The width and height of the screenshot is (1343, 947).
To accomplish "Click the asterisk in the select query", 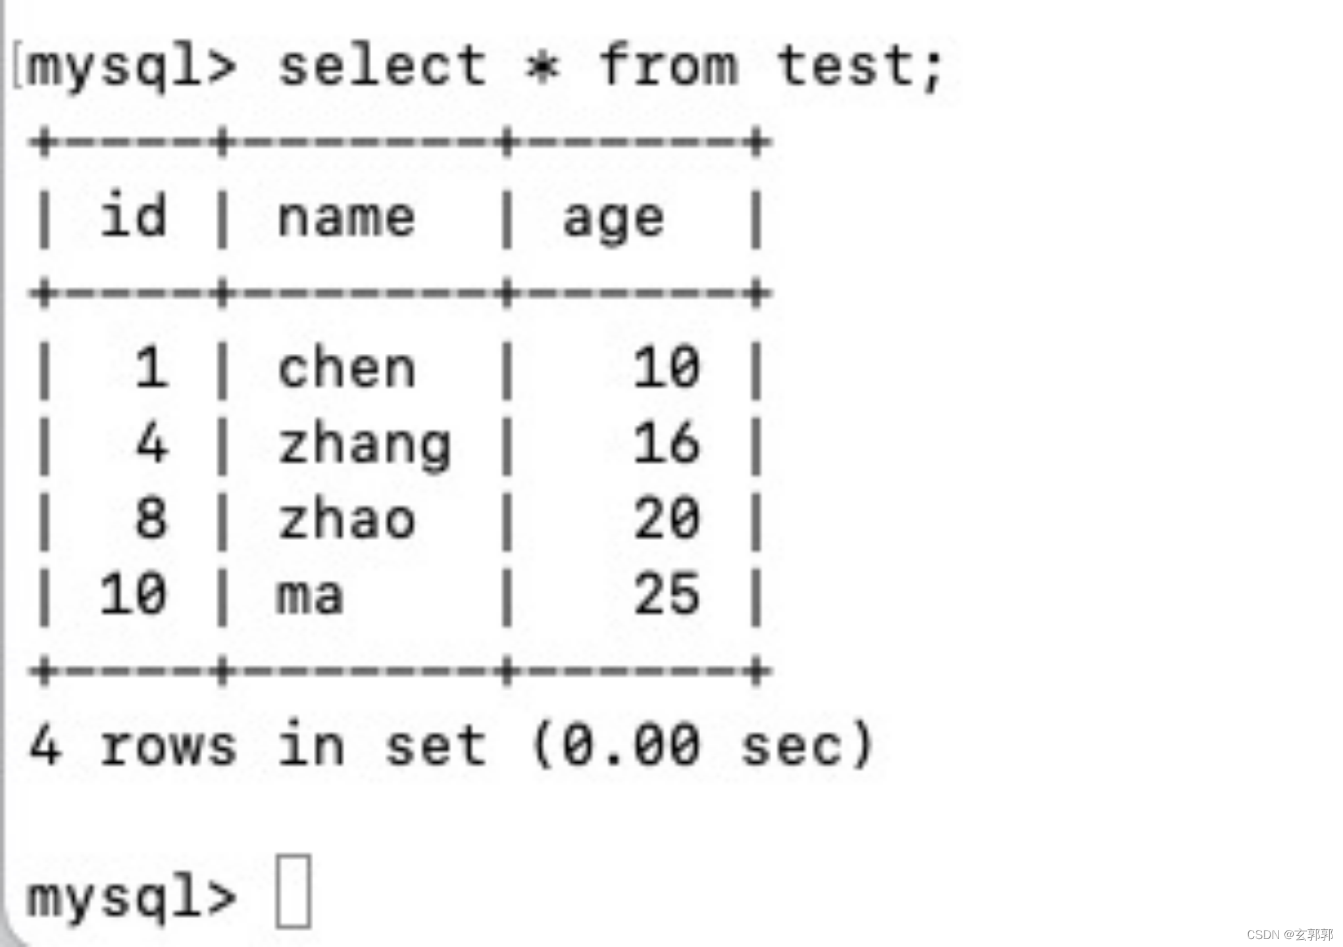I will coord(542,67).
